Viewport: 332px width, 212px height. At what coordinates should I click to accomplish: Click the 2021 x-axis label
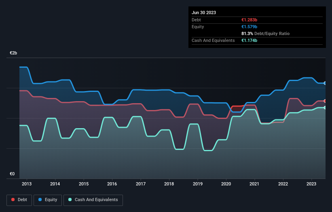pyautogui.click(x=254, y=184)
